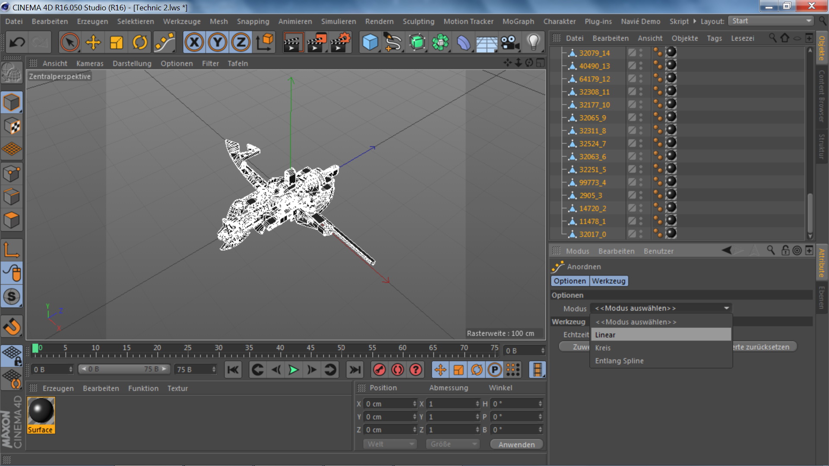Image resolution: width=829 pixels, height=466 pixels.
Task: Select object 40490_13 in the tree
Action: coord(595,66)
